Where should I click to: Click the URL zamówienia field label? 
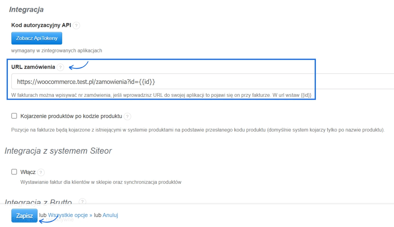pos(33,67)
